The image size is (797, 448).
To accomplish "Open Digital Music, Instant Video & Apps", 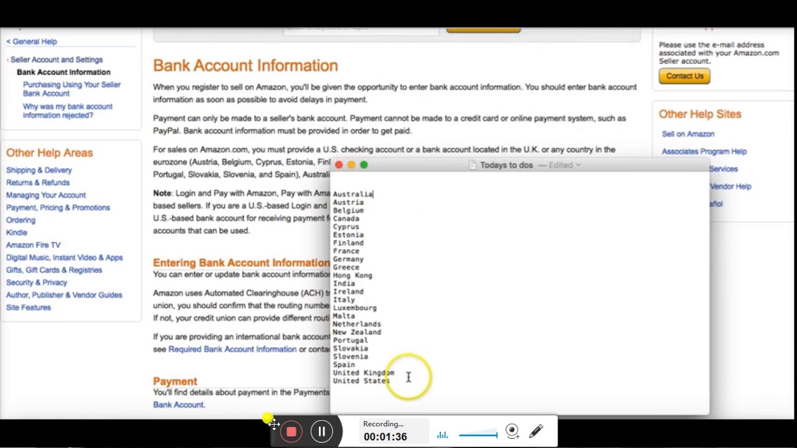I will pyautogui.click(x=64, y=258).
